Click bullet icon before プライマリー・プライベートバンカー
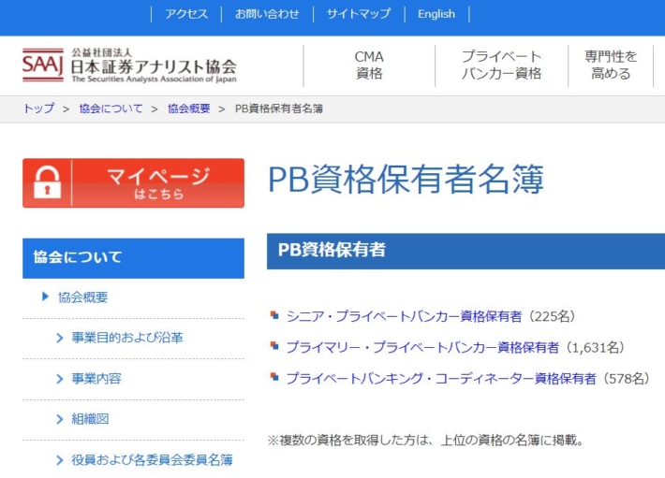Viewport: 665px width, 478px height. pos(274,346)
